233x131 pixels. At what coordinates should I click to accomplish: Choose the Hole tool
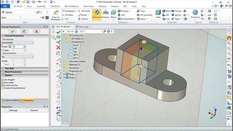click(158, 14)
